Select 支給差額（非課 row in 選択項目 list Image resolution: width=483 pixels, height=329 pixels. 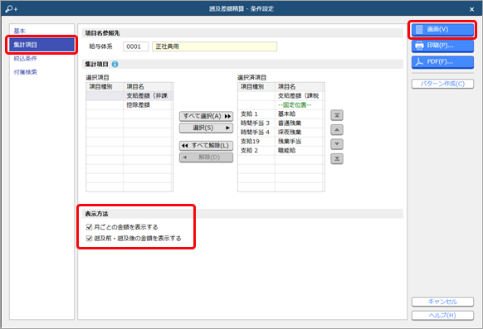pyautogui.click(x=129, y=96)
